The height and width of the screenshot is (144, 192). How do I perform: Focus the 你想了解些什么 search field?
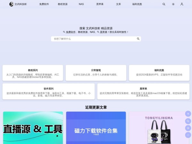[x=93, y=39]
